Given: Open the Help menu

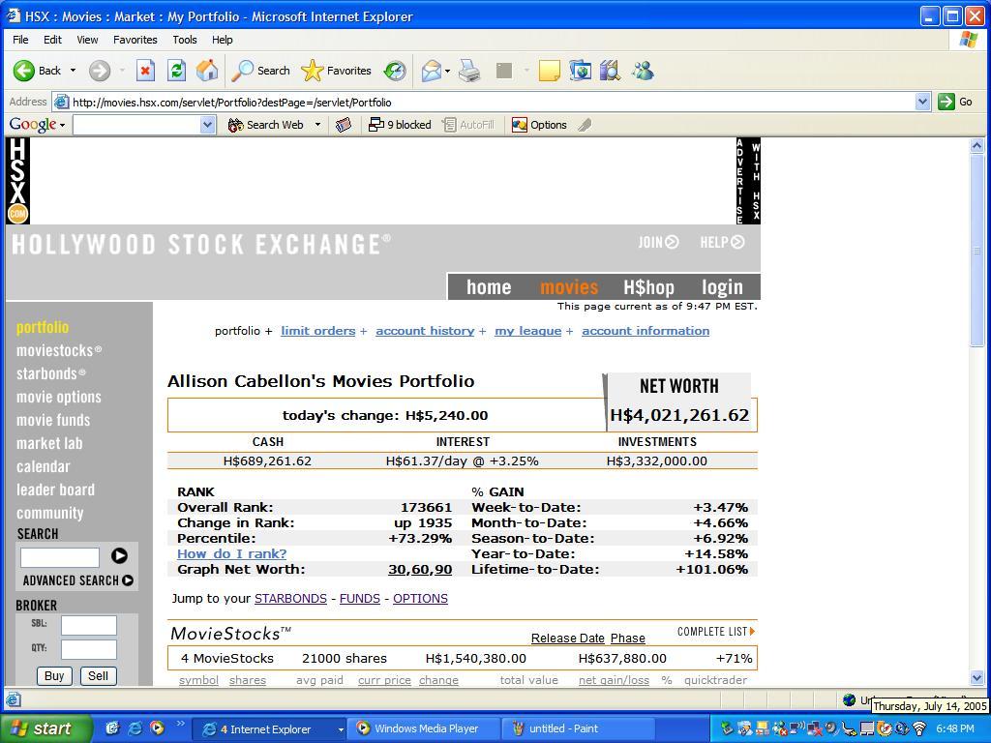Looking at the screenshot, I should 222,39.
